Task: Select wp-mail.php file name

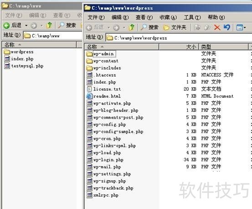Action: tap(107, 167)
